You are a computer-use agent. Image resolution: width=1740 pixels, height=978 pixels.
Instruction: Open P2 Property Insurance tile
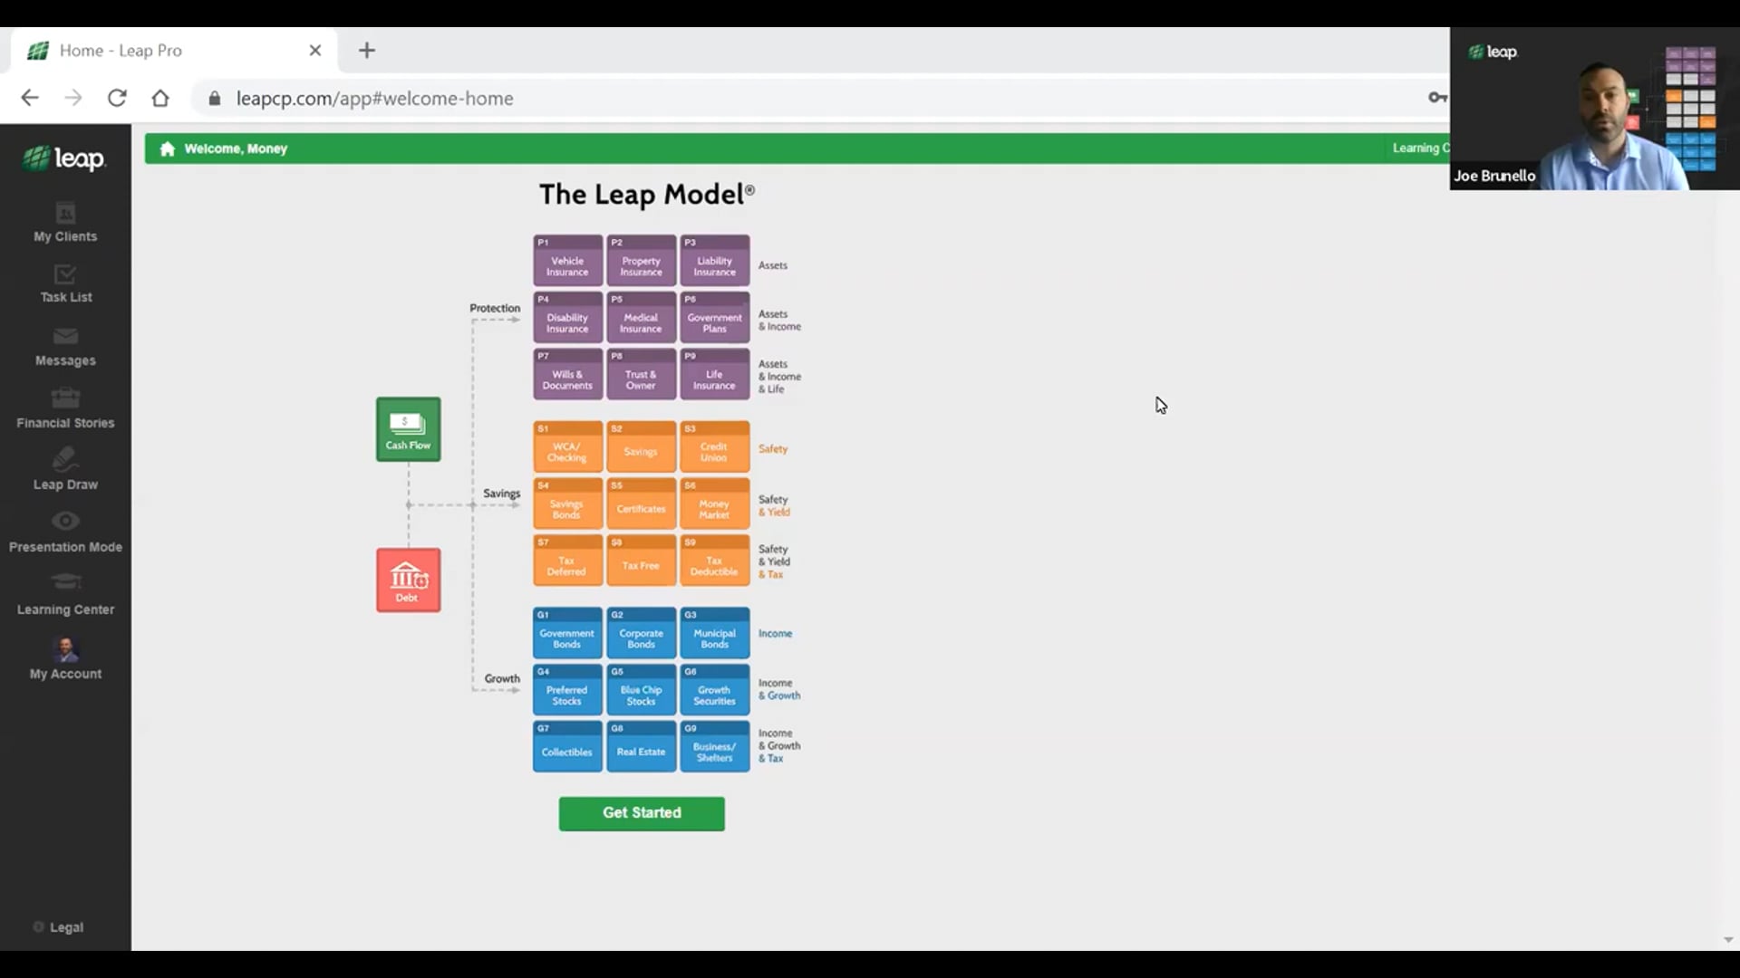[x=642, y=261]
